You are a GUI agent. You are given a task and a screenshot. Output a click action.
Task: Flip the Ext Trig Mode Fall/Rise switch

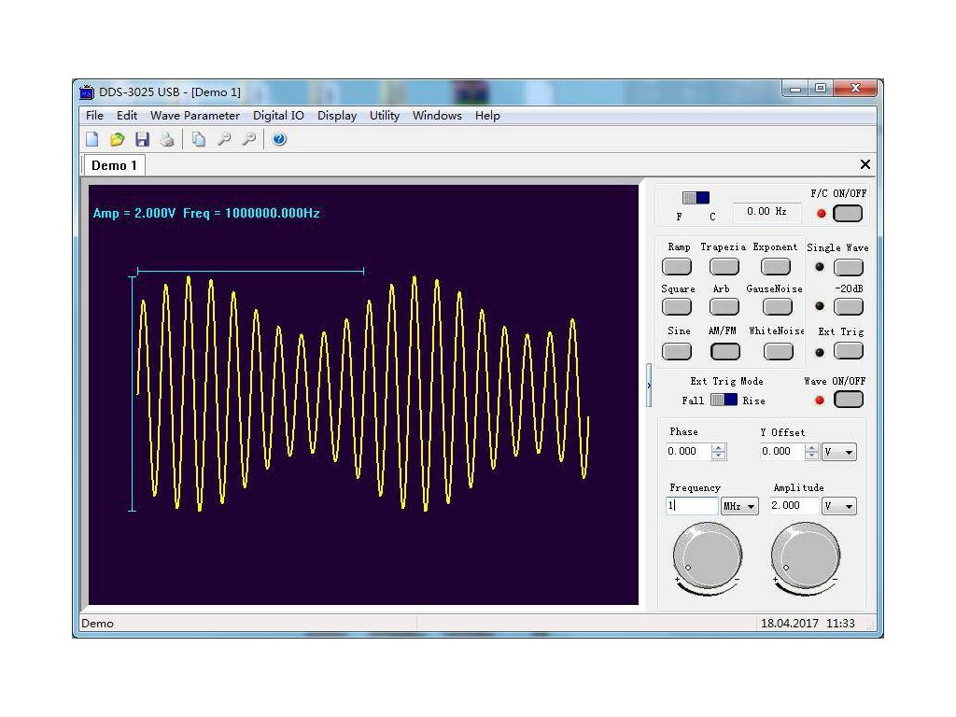[x=724, y=400]
